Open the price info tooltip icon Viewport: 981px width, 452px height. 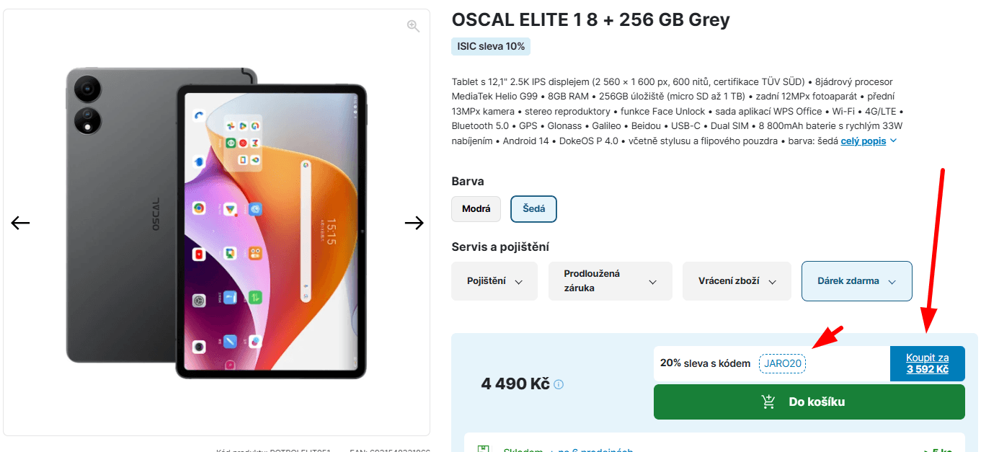coord(559,384)
